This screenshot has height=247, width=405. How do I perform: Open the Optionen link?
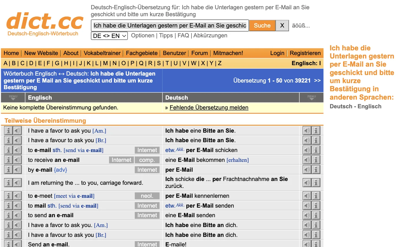click(x=143, y=36)
